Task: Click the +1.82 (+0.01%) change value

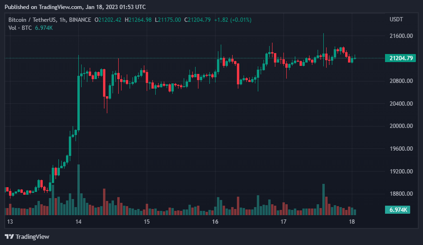Action: [233, 19]
